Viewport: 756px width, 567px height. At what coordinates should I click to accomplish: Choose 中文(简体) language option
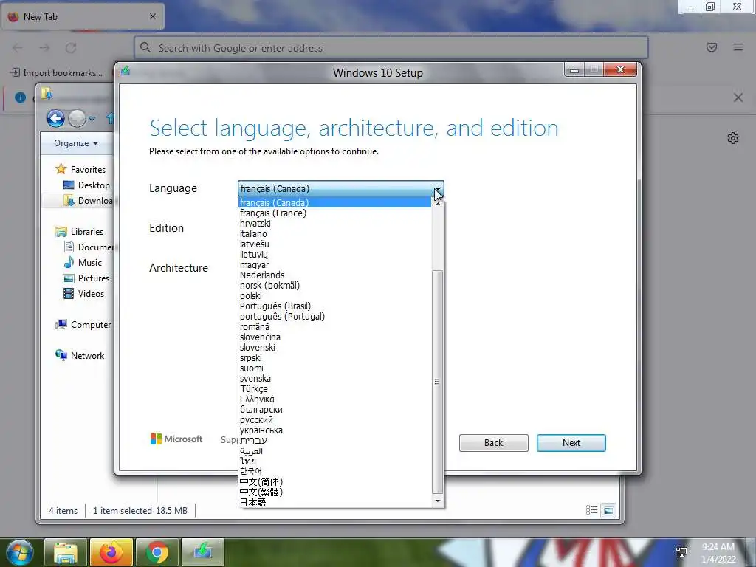335,481
